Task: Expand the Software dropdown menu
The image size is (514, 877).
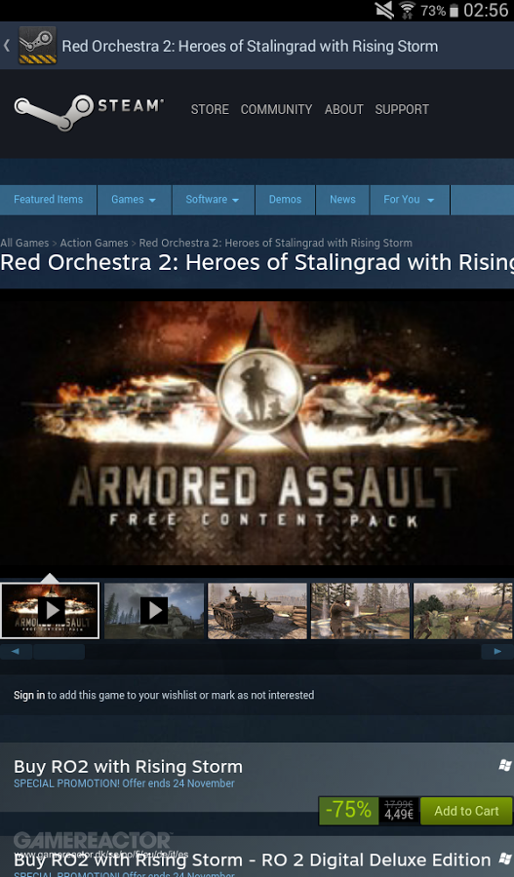Action: tap(213, 200)
